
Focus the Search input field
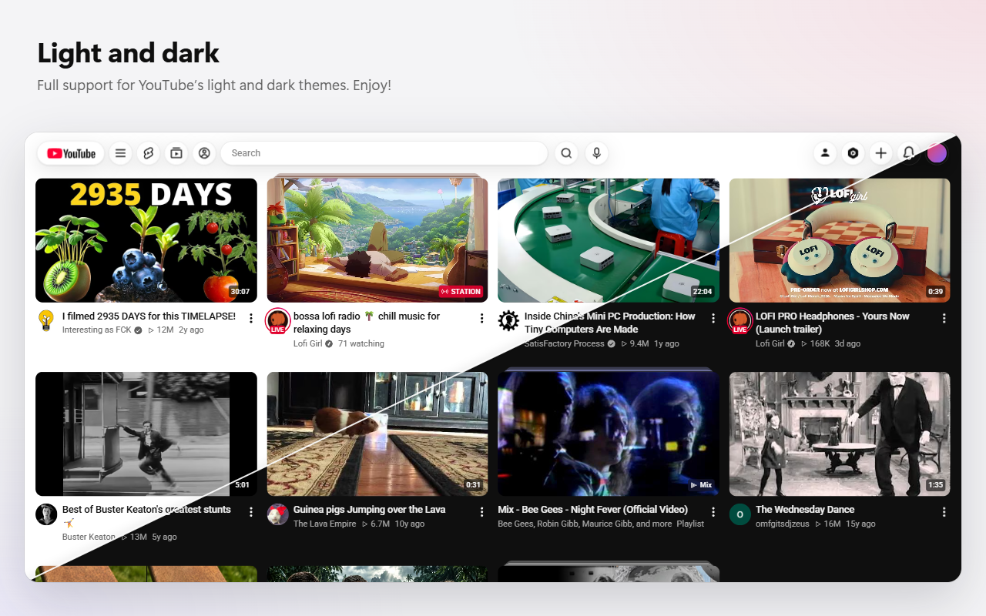[x=384, y=153]
